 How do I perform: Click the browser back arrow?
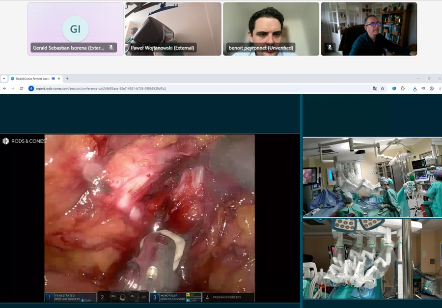[x=4, y=88]
